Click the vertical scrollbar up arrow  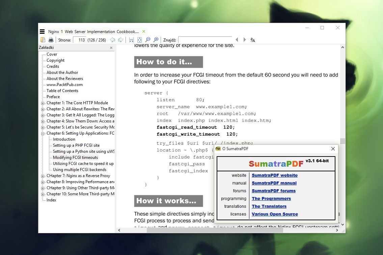[343, 47]
